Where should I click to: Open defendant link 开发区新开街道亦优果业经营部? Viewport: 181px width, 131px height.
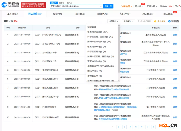coord(113,119)
